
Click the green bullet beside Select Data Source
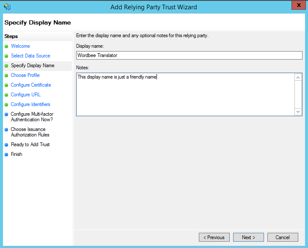click(6, 56)
